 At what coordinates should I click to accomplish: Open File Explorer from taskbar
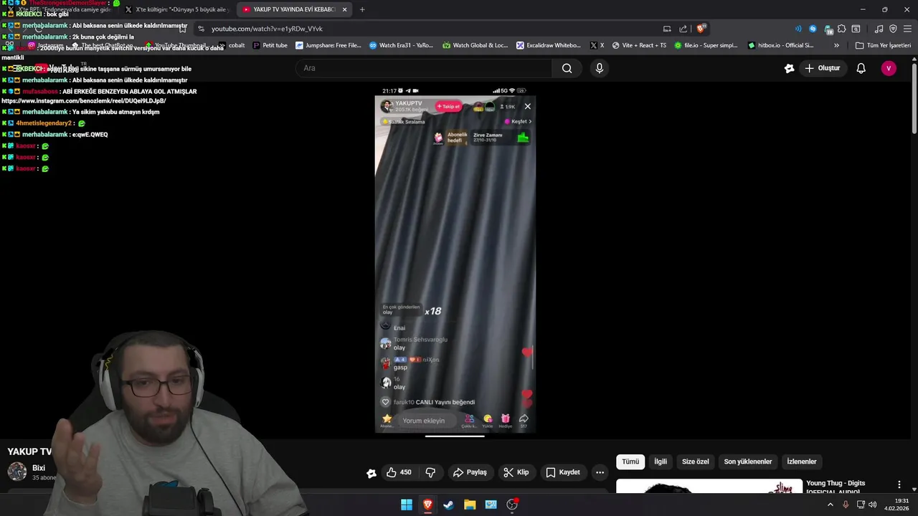(470, 505)
